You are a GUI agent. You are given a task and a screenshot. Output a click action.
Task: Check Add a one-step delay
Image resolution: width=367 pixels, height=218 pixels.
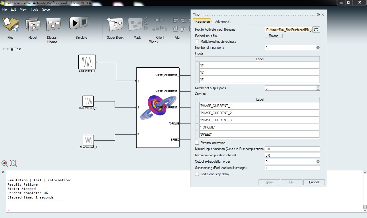tap(197, 174)
